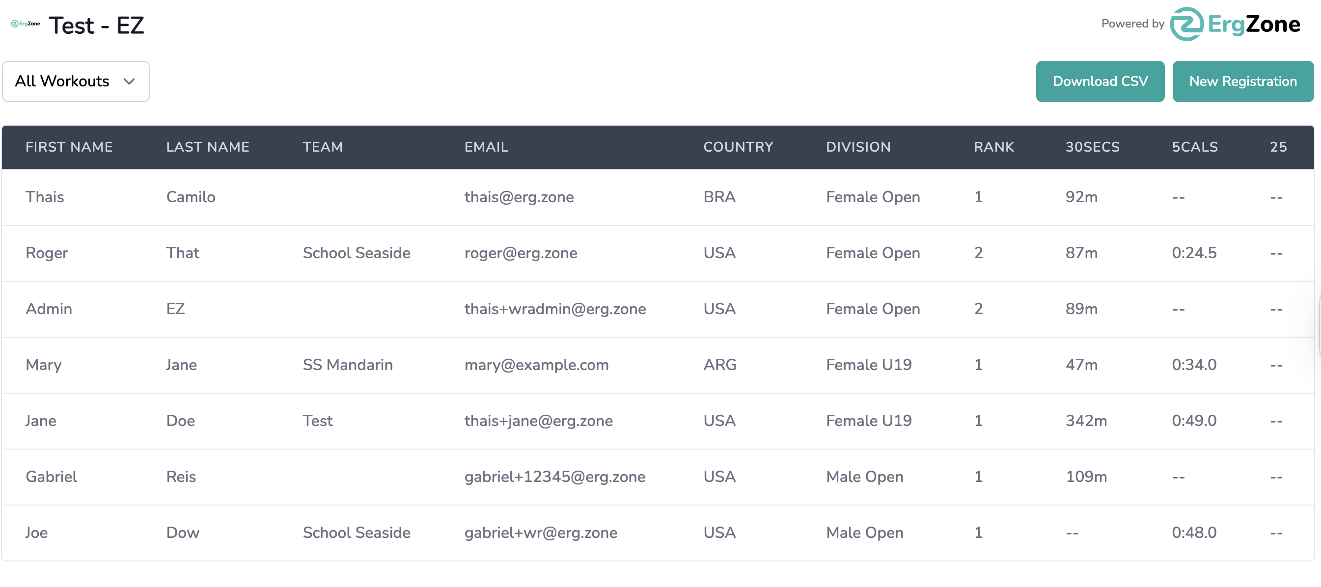Viewport: 1321px width, 587px height.
Task: Select the first name Thais
Action: [45, 197]
